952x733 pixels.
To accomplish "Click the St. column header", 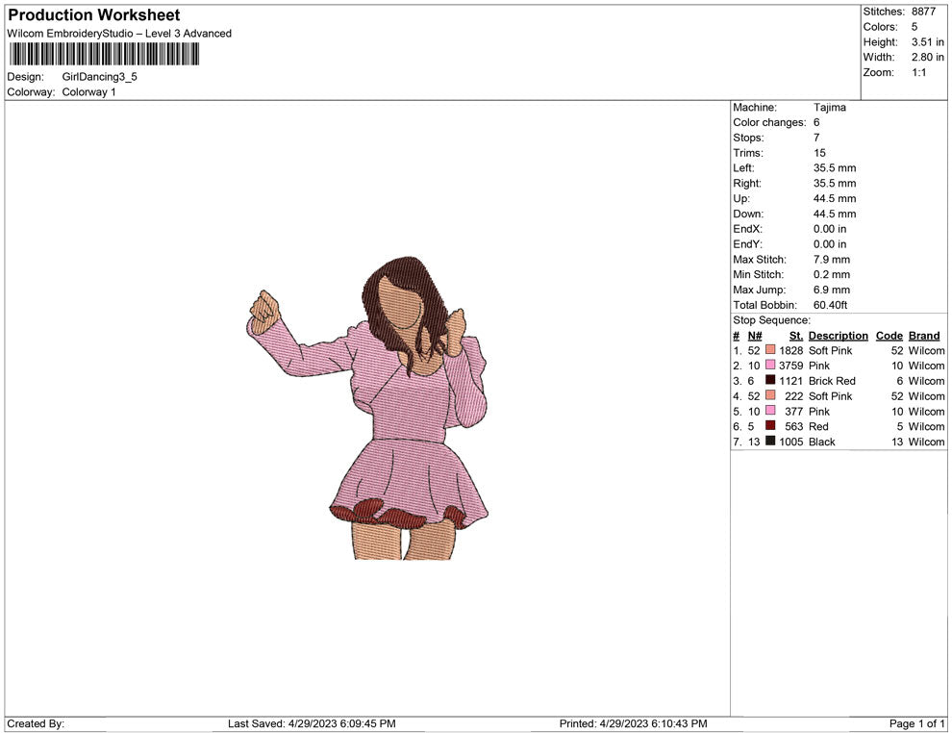I will (x=795, y=336).
